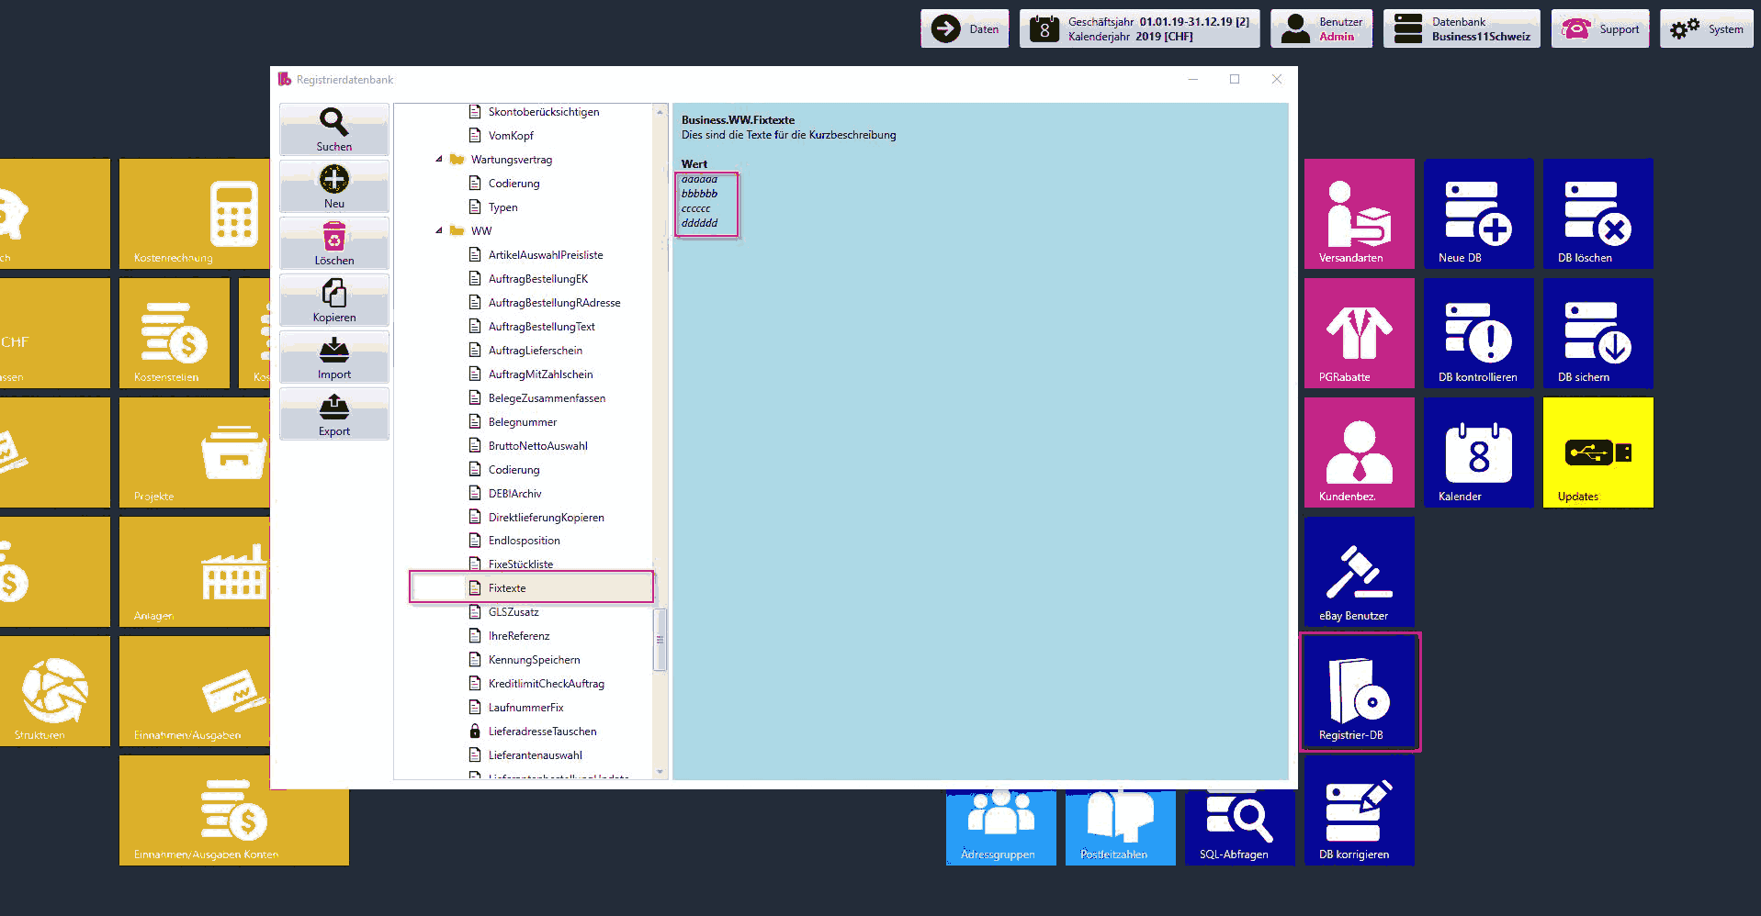The image size is (1761, 916).
Task: Open the DB sichern tile
Action: click(1597, 333)
